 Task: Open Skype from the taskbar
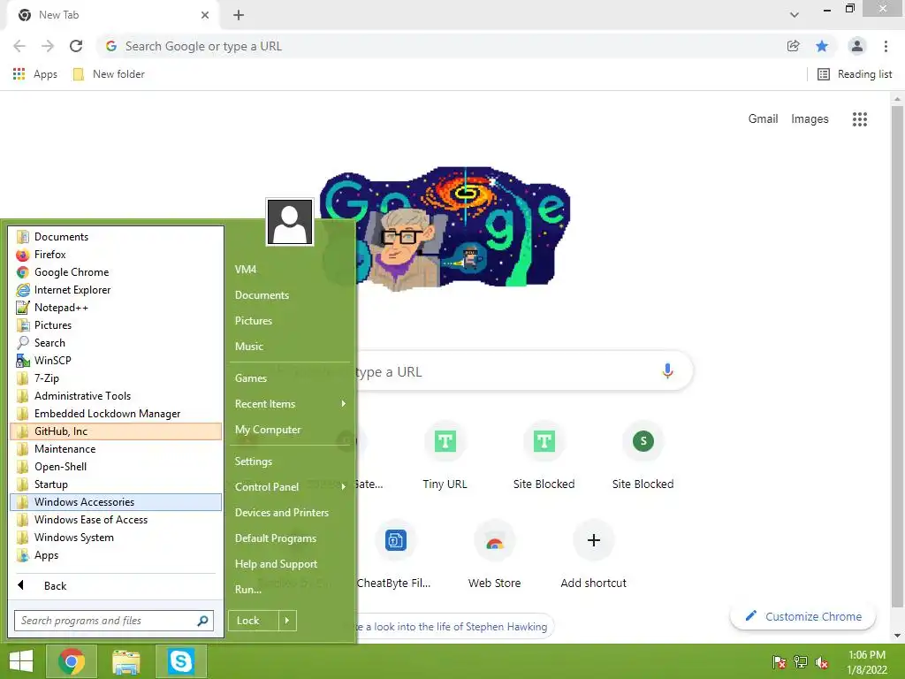coord(180,661)
